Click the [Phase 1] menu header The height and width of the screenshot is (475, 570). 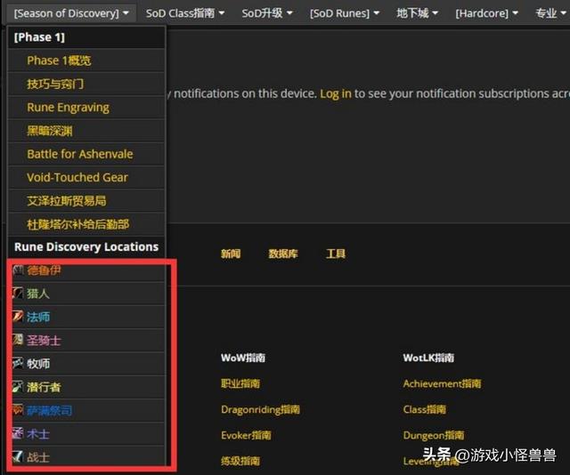(86, 37)
